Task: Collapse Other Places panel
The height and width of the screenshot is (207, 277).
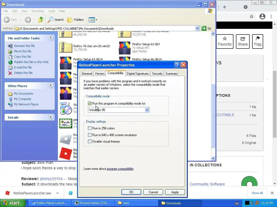Action: (51, 85)
